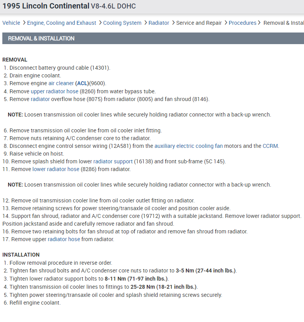Click the 1995 Lincoln Continental title
Screen dimensions: 304x322
point(46,6)
